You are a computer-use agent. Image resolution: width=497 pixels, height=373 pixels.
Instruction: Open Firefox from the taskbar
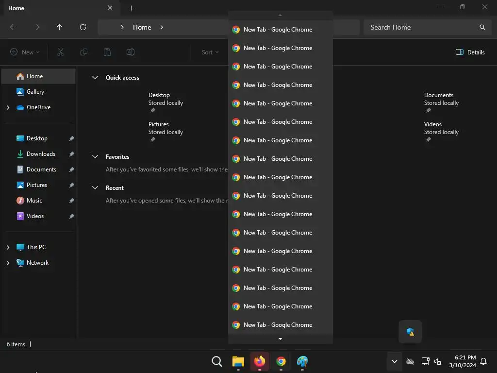[x=260, y=361]
